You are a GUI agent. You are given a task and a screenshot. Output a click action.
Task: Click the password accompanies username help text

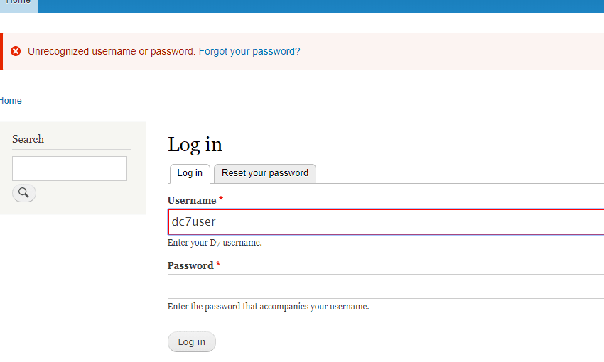(x=268, y=307)
